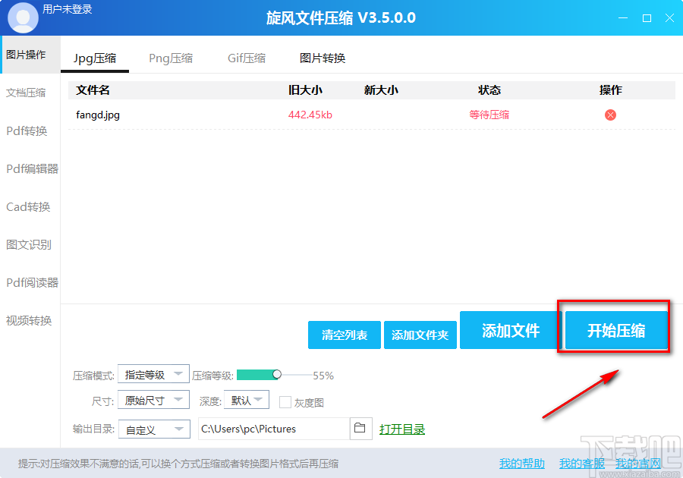Open the 我的帮助 help link
This screenshot has height=478, width=683.
click(521, 463)
